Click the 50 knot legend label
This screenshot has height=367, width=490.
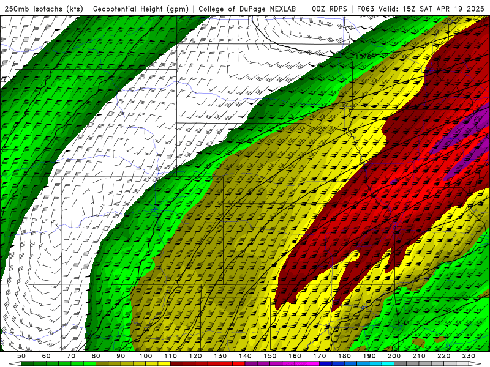(x=21, y=356)
